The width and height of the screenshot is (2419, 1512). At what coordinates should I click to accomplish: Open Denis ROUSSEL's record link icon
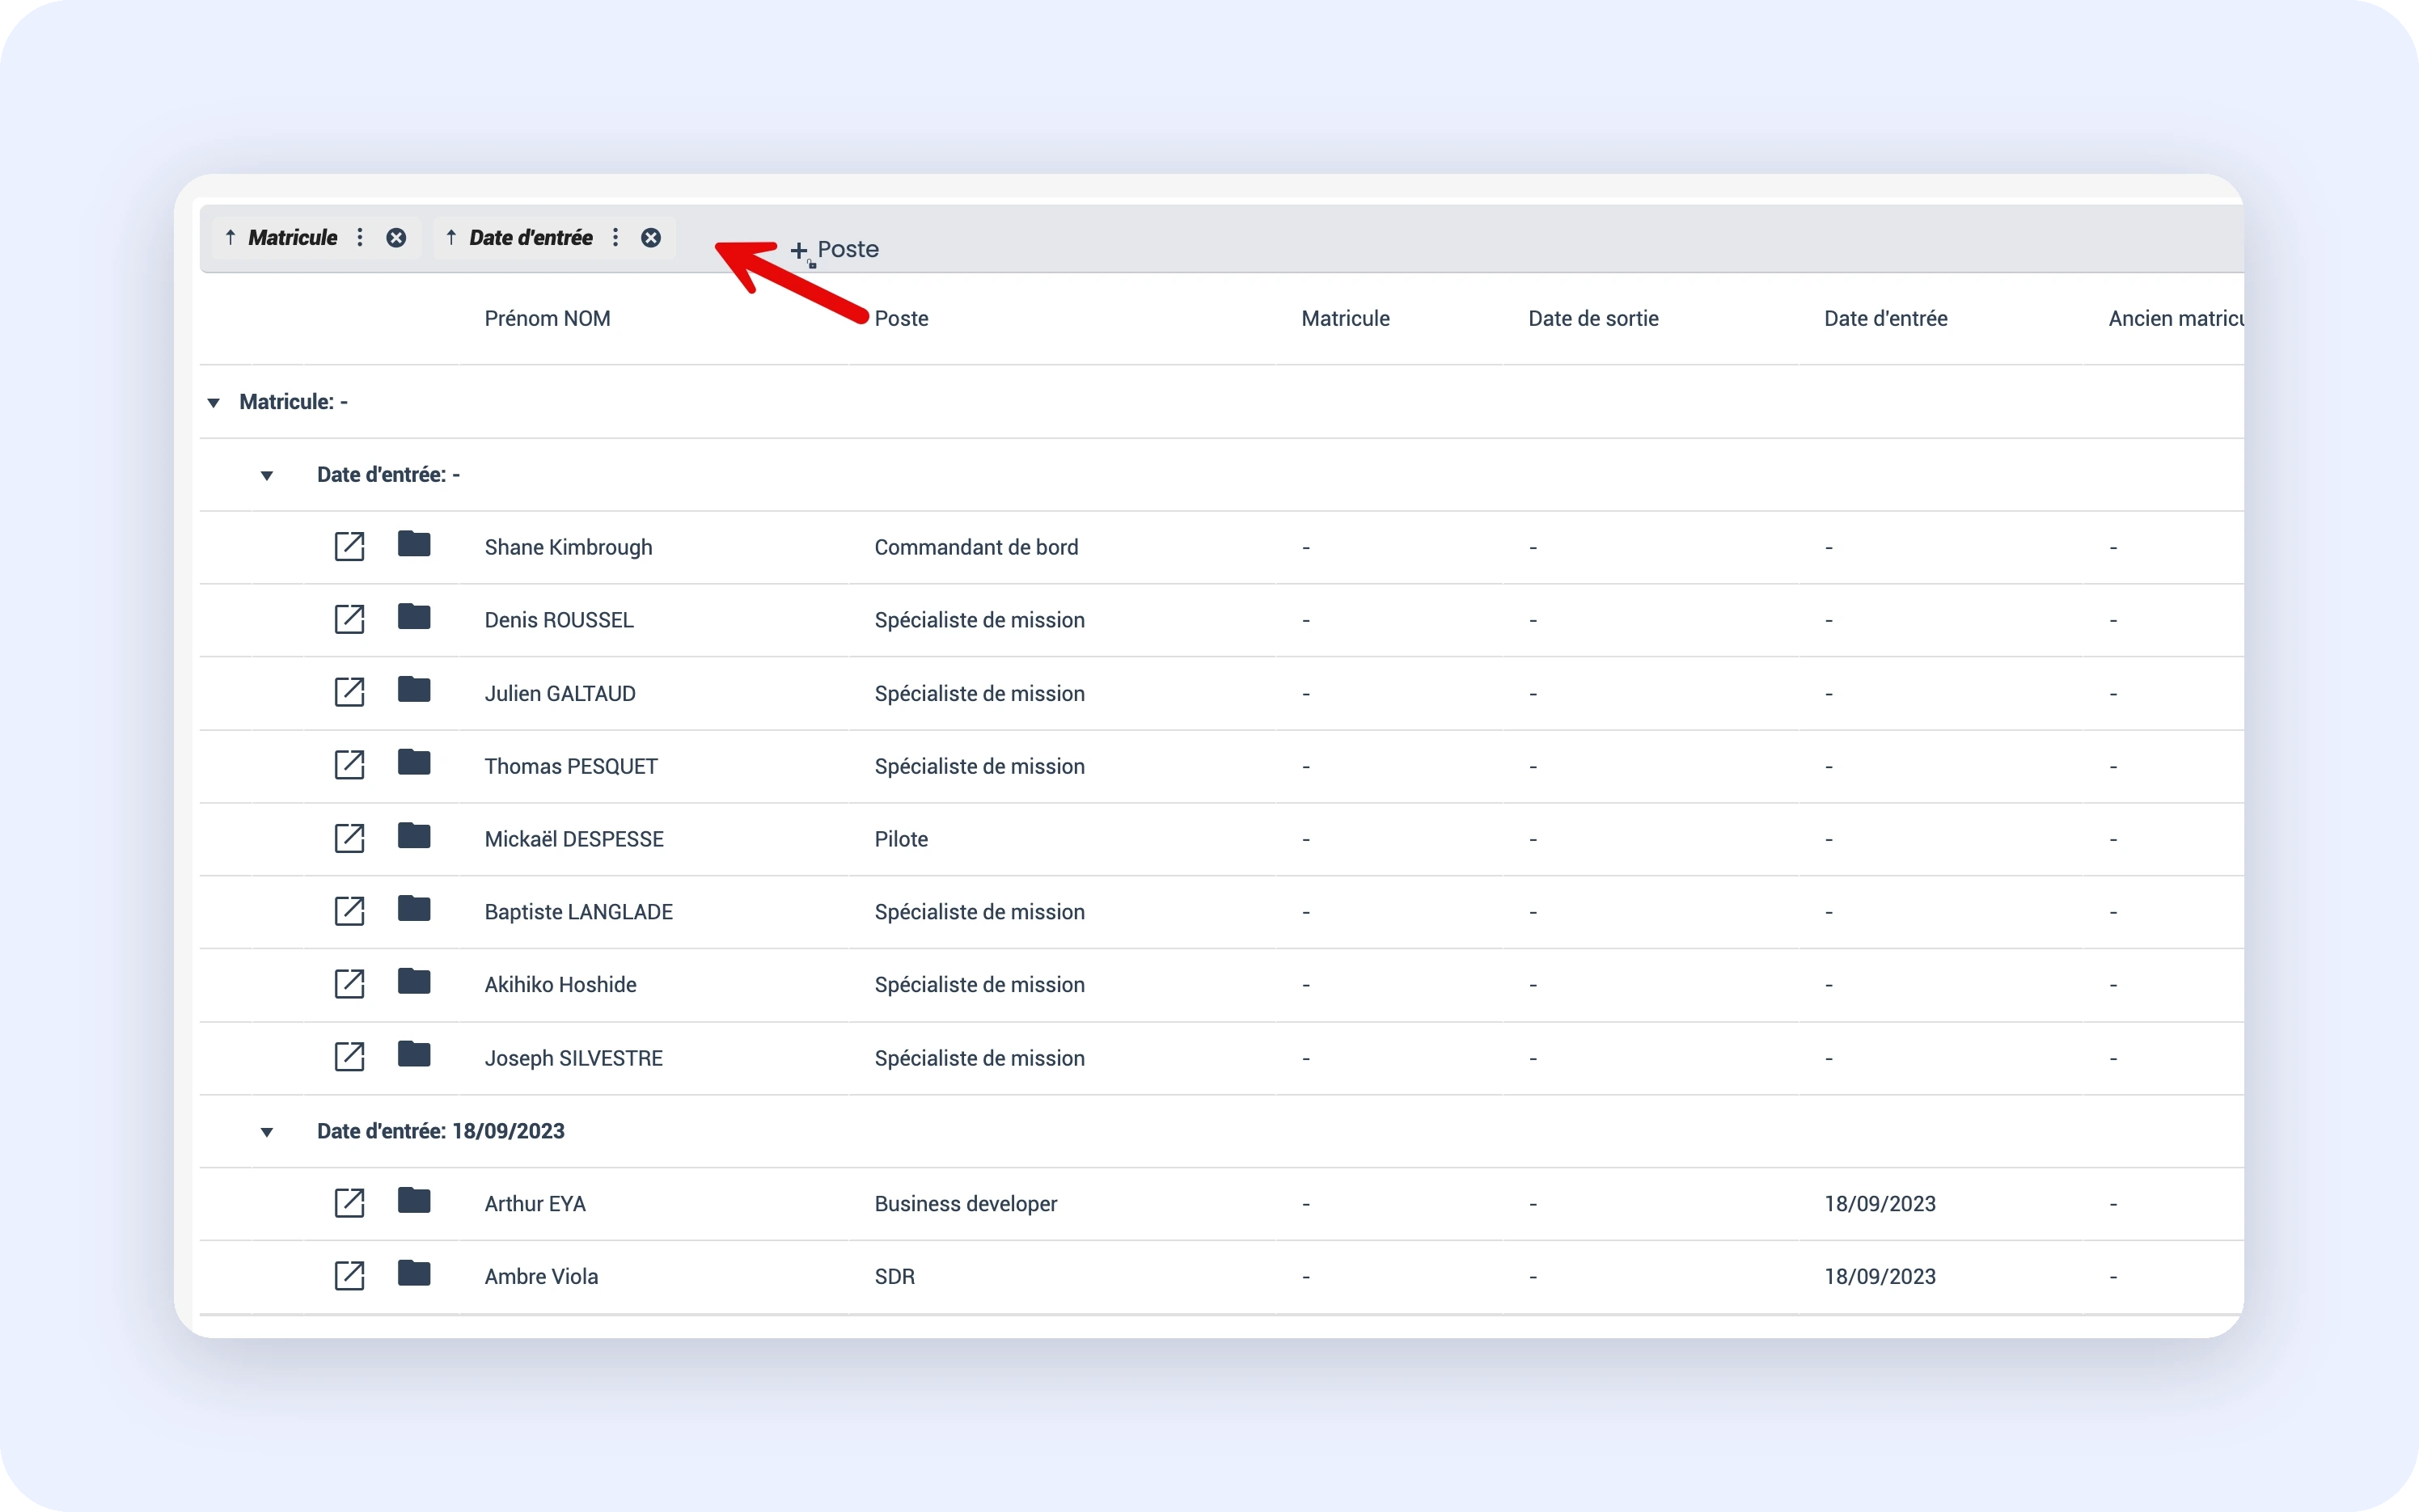[x=349, y=619]
